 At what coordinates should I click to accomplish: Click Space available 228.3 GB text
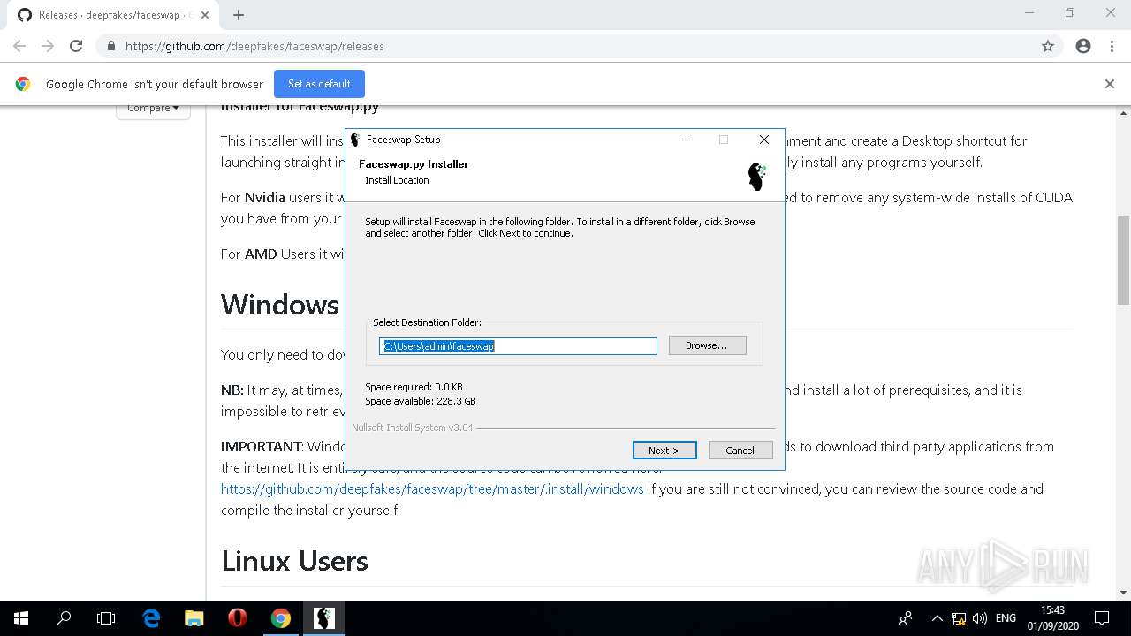[421, 401]
